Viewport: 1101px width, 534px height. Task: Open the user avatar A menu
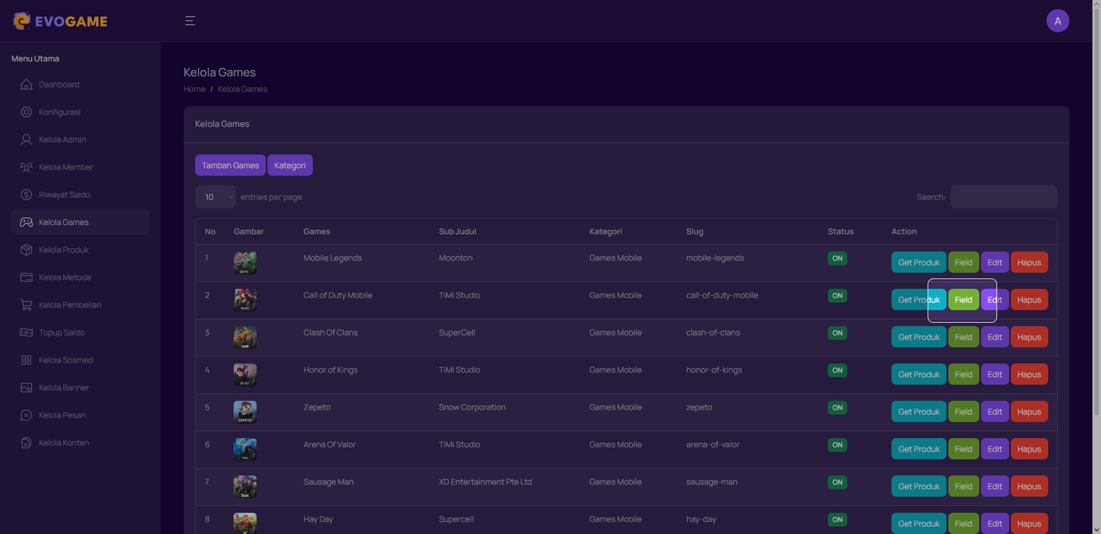click(1057, 21)
